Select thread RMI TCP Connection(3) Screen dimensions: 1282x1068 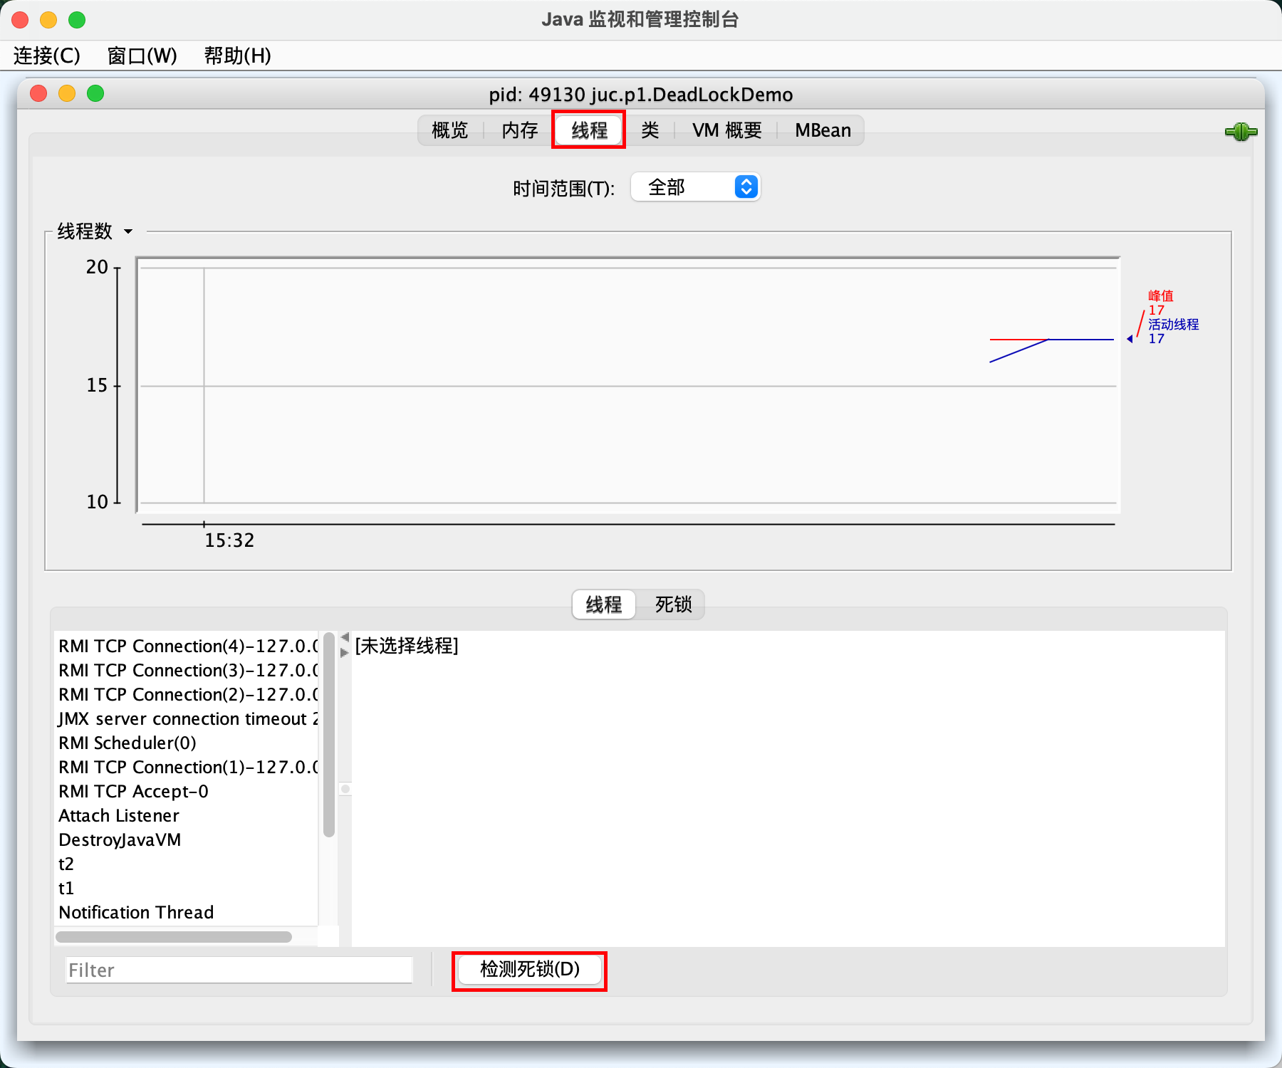tap(187, 670)
